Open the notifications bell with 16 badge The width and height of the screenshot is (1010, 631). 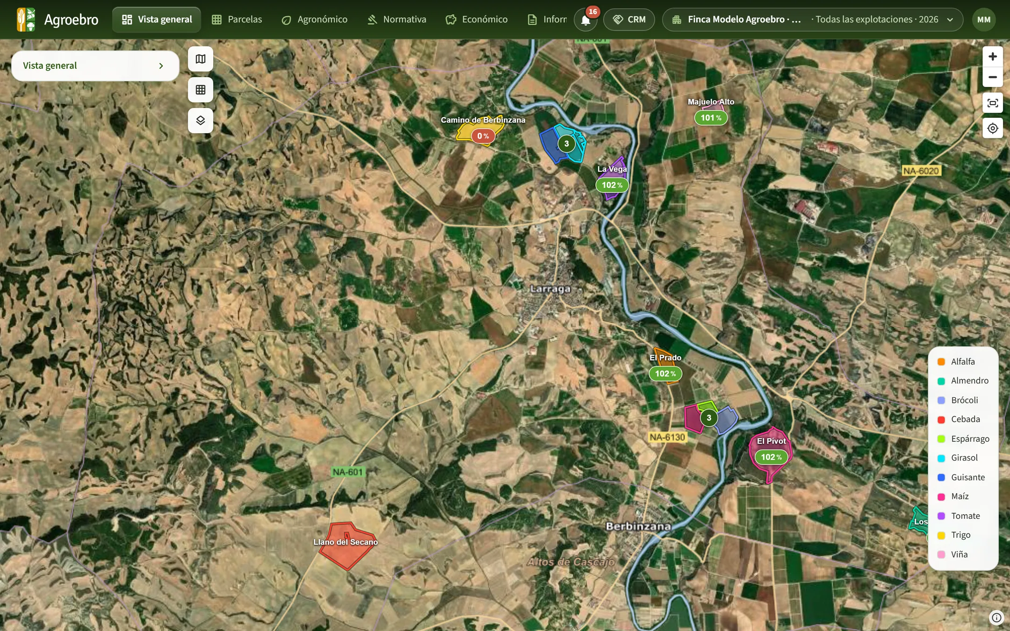point(585,20)
